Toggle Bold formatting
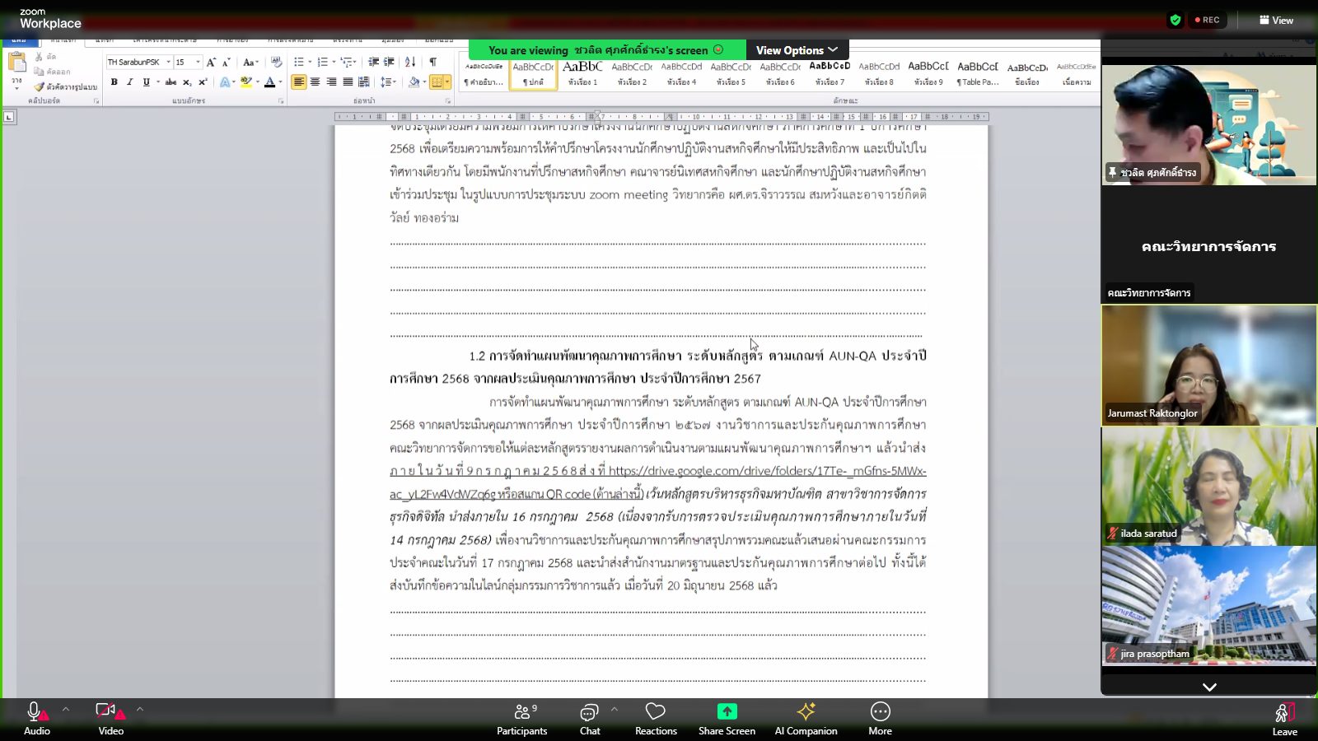Viewport: 1318px width, 741px height. [114, 82]
